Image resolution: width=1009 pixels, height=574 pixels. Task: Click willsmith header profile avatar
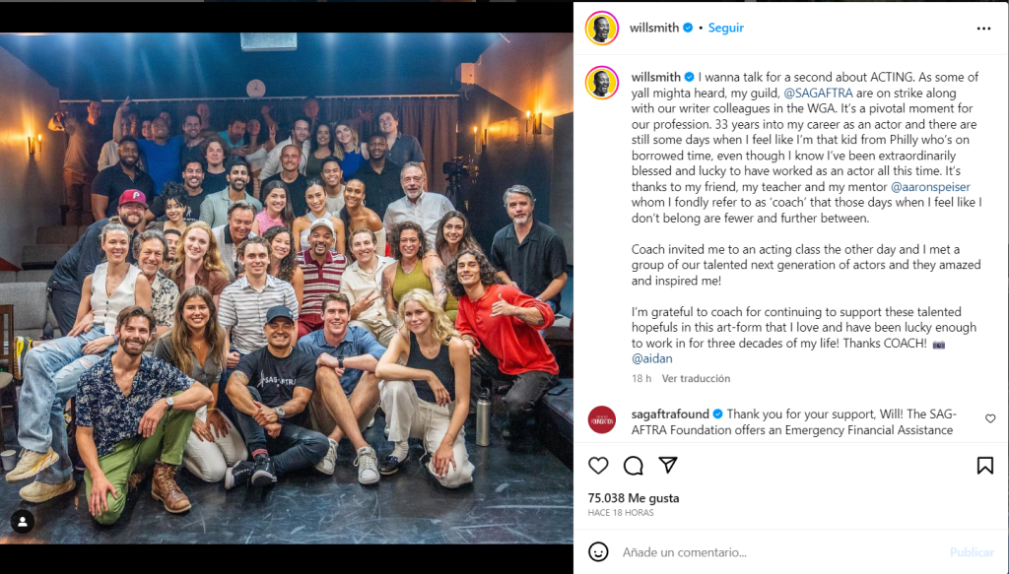pos(602,28)
